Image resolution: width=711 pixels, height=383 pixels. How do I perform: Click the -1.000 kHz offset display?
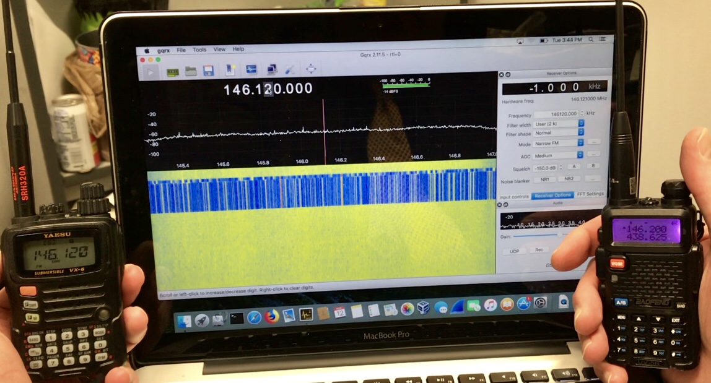(x=554, y=87)
